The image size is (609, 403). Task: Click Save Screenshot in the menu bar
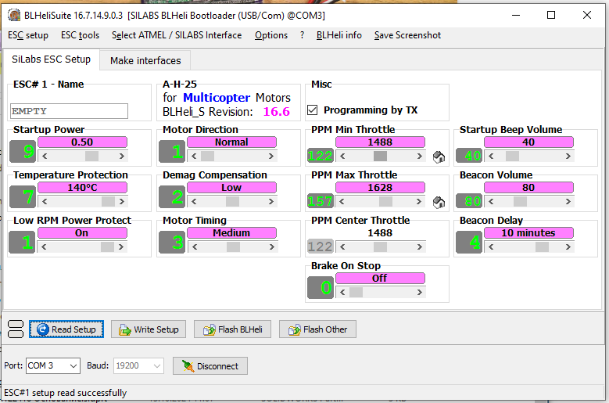click(407, 35)
